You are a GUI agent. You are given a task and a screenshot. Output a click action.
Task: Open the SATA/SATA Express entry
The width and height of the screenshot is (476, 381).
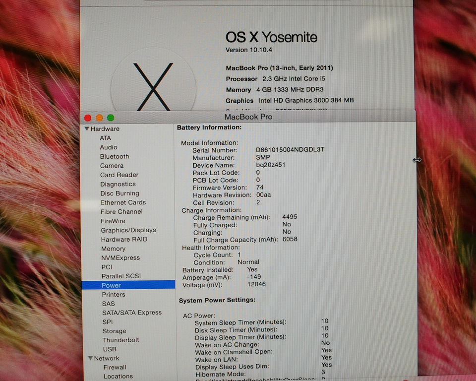tap(132, 313)
